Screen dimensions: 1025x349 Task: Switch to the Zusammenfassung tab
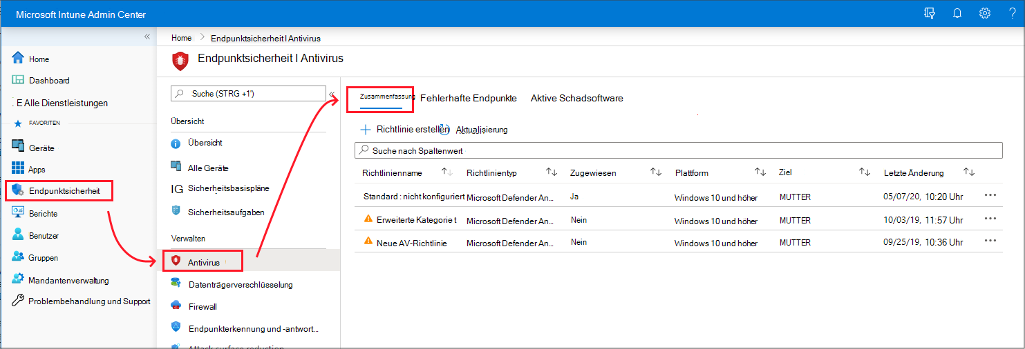click(x=387, y=97)
